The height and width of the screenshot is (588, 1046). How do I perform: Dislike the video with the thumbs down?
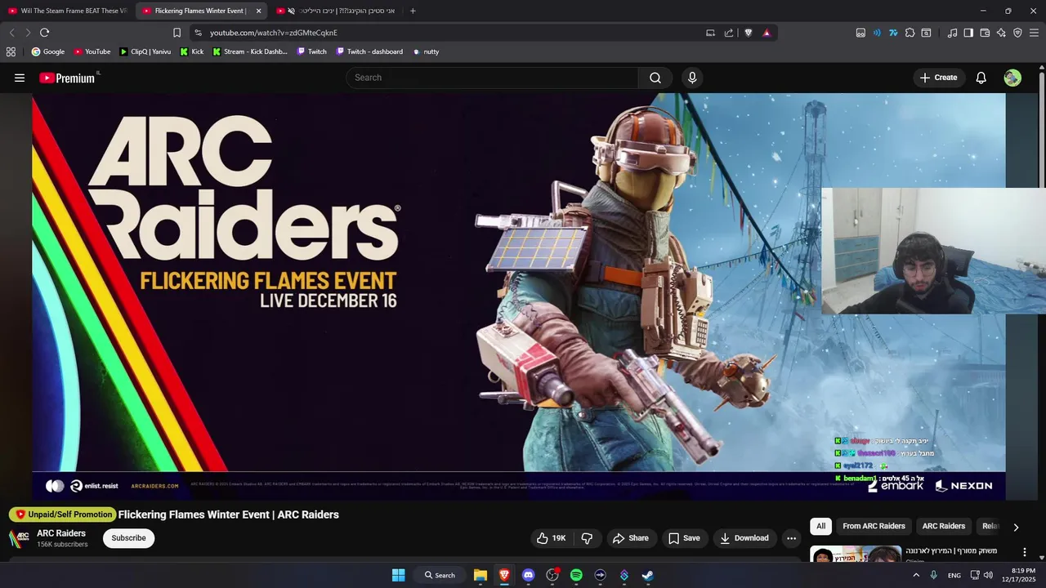coord(587,538)
